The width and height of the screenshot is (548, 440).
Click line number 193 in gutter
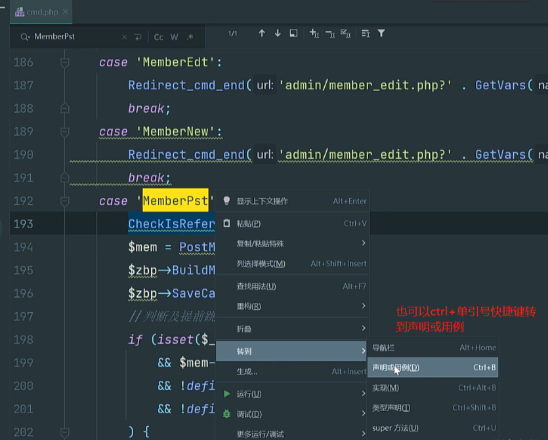click(24, 224)
